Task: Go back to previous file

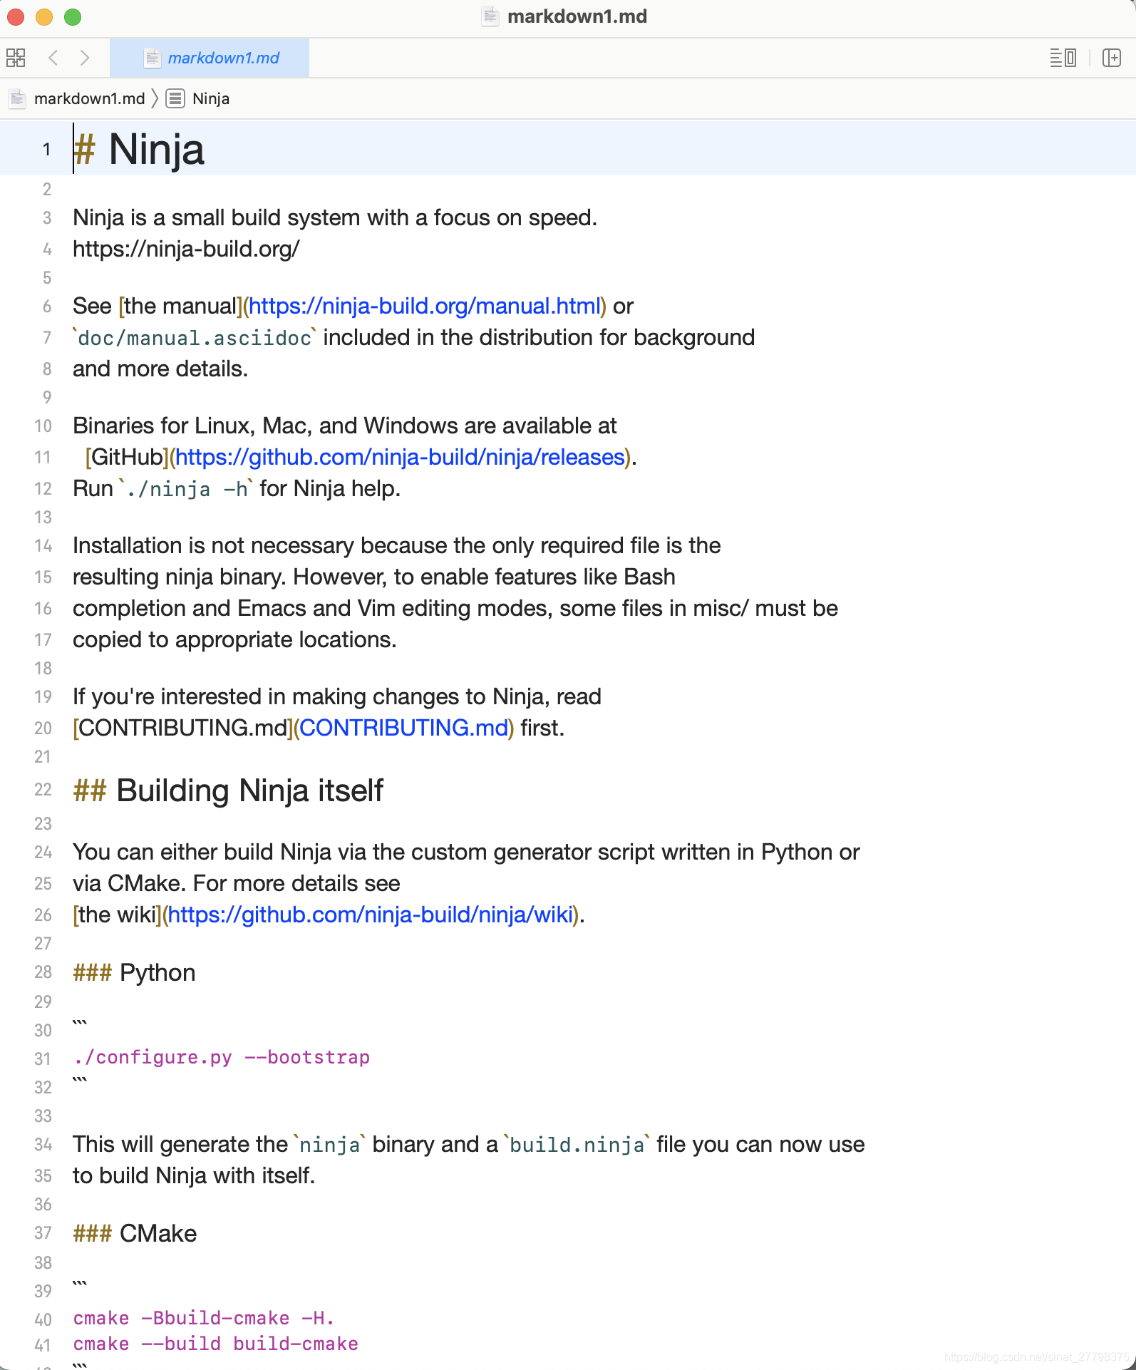Action: [x=53, y=58]
